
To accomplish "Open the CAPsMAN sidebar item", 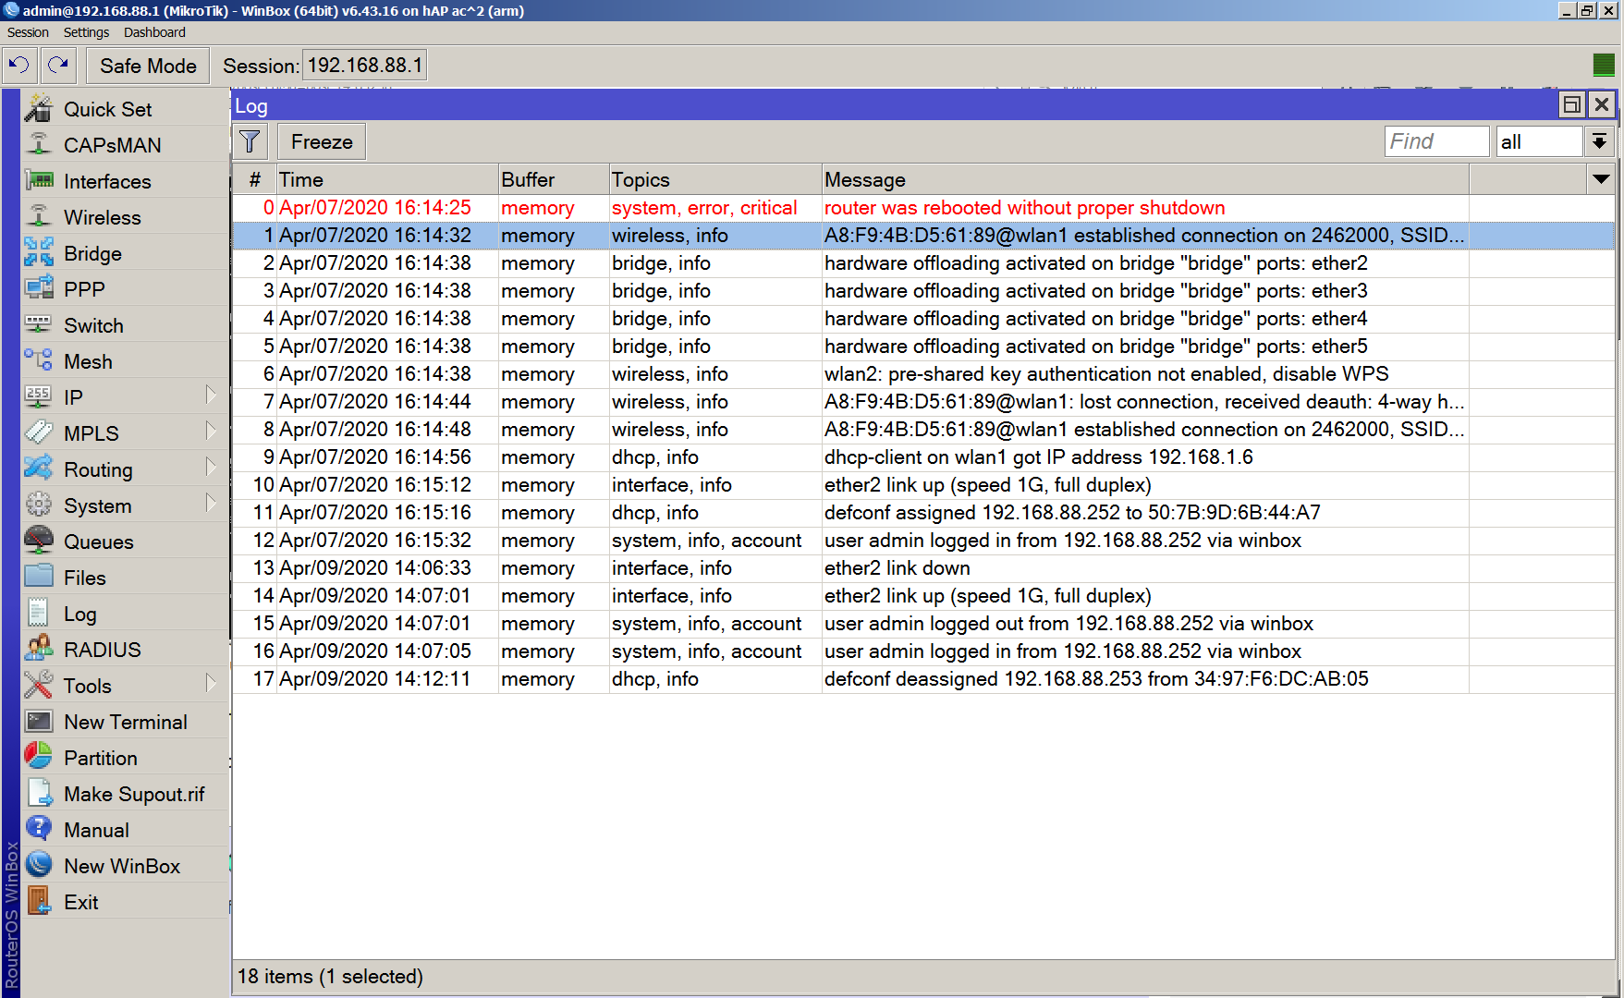I will click(x=112, y=145).
